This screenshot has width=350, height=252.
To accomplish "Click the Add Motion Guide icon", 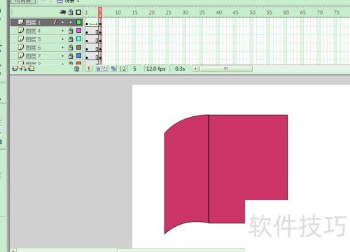I will 23,69.
